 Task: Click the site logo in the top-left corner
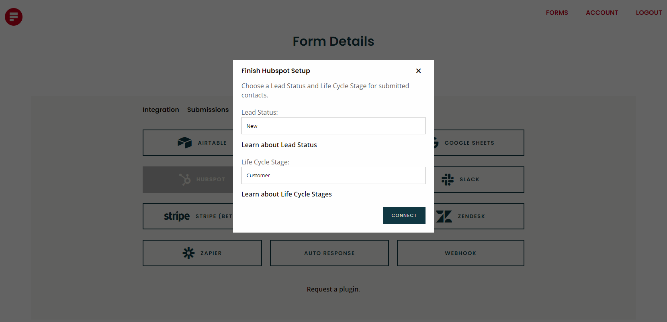13,17
